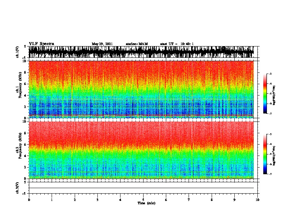Click the "ch.3(V)" axis label

pos(18,188)
